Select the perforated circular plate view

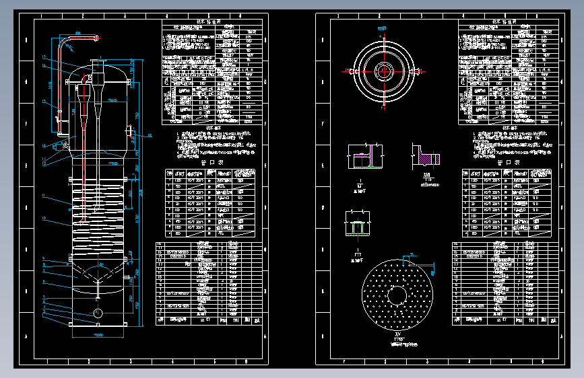point(397,295)
